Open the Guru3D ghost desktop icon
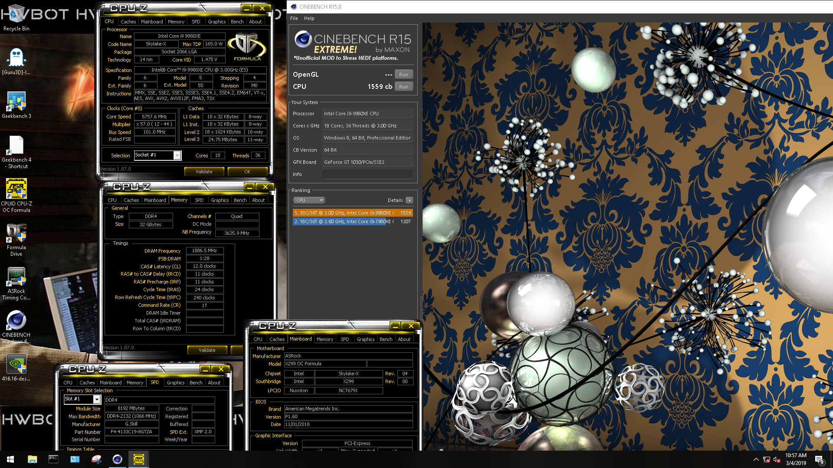The height and width of the screenshot is (468, 833). pyautogui.click(x=16, y=61)
